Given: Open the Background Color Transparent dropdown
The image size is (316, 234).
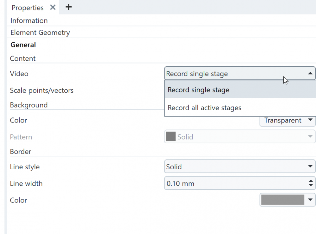Looking at the screenshot, I should coord(287,120).
